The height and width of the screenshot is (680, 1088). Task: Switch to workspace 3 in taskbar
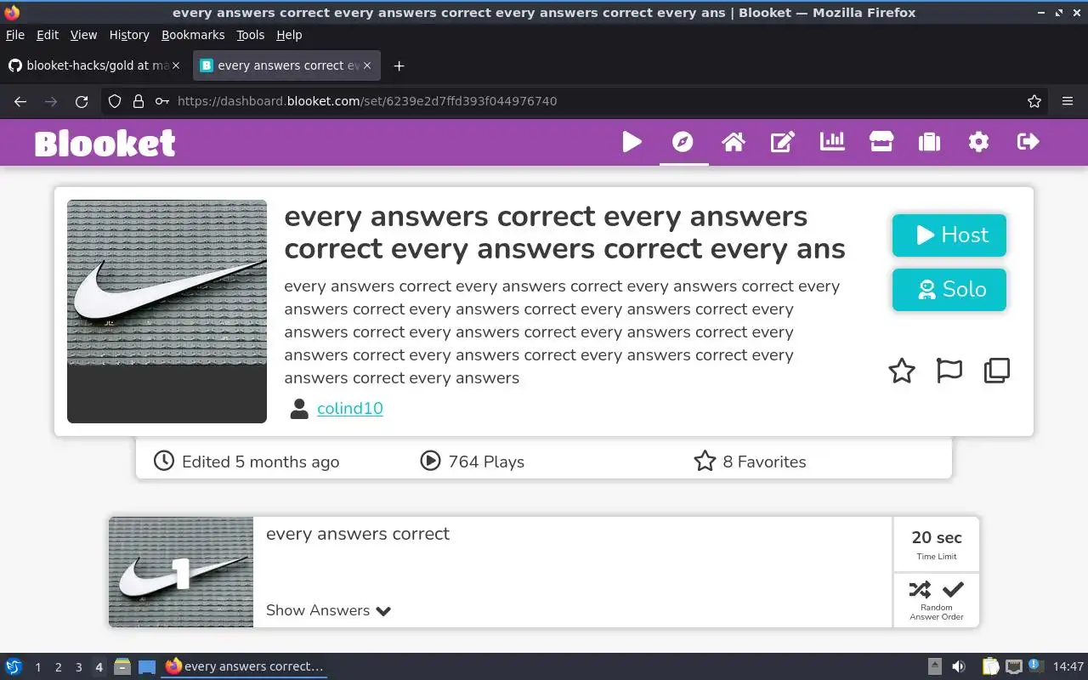(x=78, y=667)
